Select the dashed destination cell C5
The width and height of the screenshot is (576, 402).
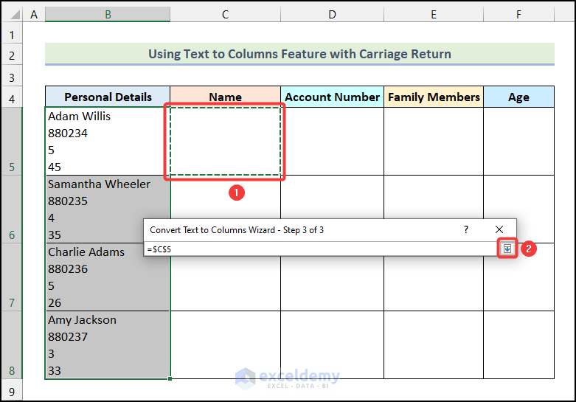pos(225,141)
